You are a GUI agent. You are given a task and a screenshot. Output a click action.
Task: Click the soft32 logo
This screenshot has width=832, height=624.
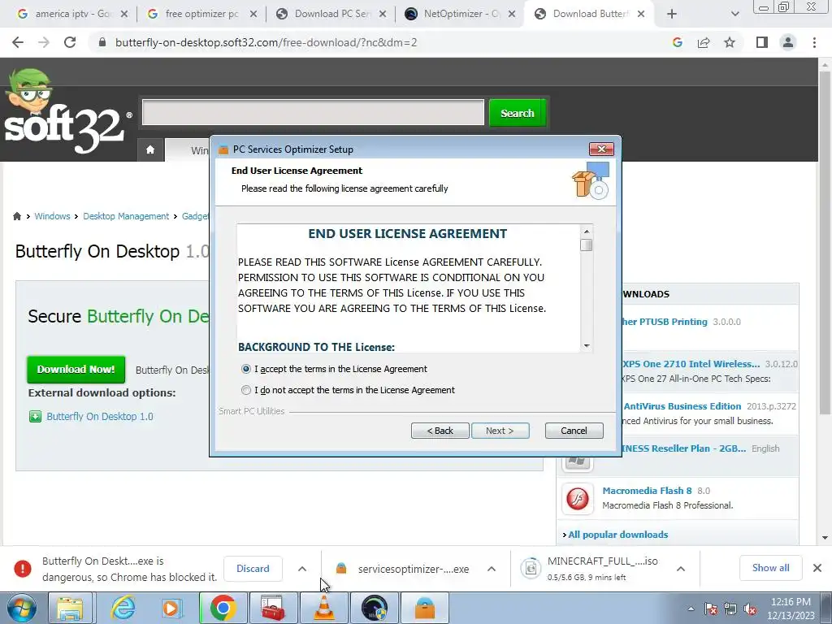pos(67,112)
